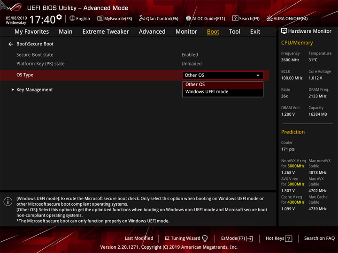Click the Hot Keys question mark icon
The height and width of the screenshot is (253, 338).
(x=289, y=238)
